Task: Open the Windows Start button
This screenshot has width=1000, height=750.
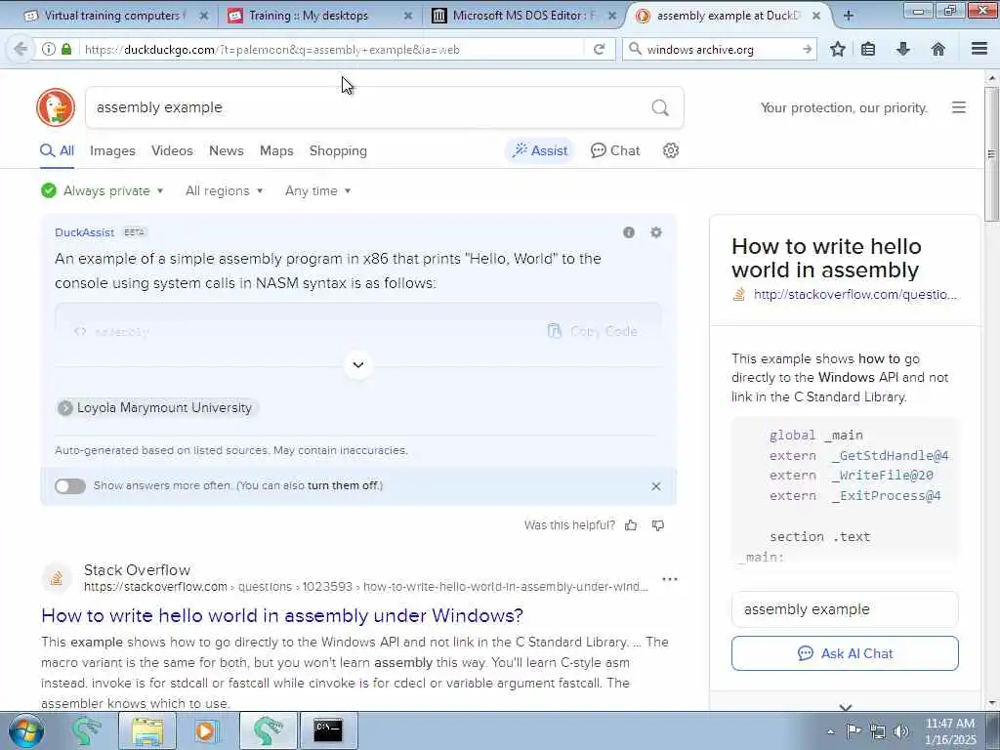Action: (x=26, y=730)
